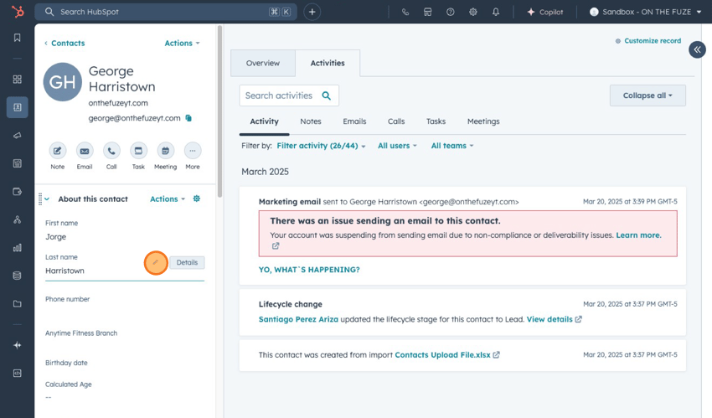This screenshot has height=418, width=712.
Task: Open the Breeze AI sparkle icon in sidebar
Action: pyautogui.click(x=18, y=345)
